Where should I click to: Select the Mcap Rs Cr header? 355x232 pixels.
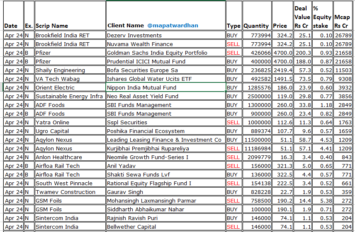pyautogui.click(x=343, y=16)
